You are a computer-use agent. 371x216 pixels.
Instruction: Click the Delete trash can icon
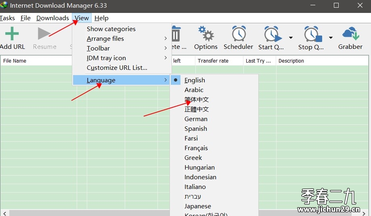176,34
